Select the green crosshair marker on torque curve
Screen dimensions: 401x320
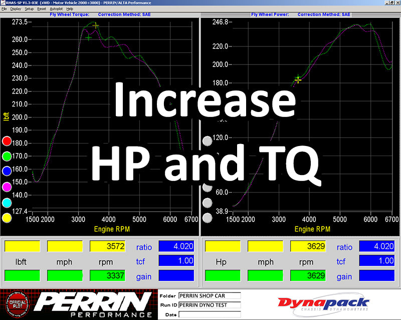click(88, 37)
